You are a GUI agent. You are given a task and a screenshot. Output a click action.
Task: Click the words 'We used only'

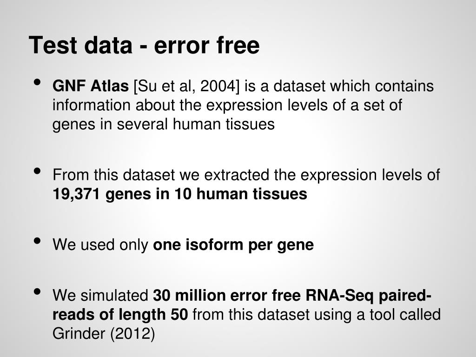tap(100, 245)
